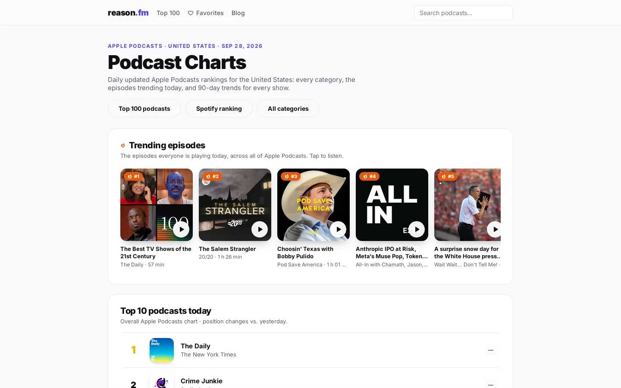621x388 pixels.
Task: Click the #4 trending flame badge
Action: point(369,176)
